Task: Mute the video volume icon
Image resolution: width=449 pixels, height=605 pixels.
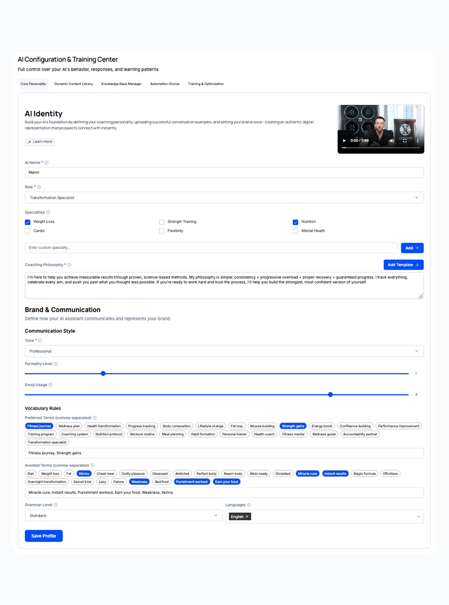Action: 391,141
